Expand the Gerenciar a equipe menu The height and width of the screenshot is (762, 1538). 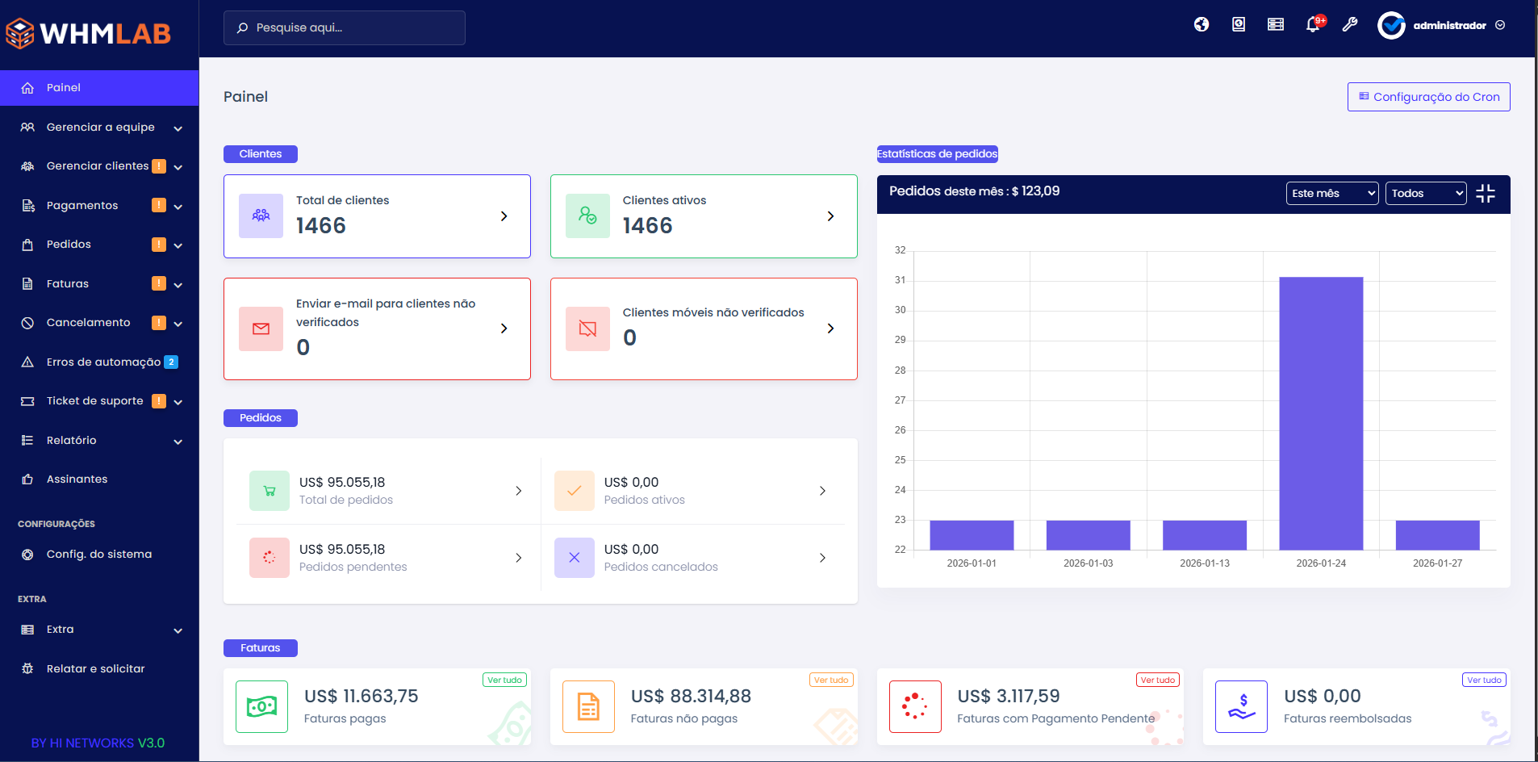click(x=100, y=128)
